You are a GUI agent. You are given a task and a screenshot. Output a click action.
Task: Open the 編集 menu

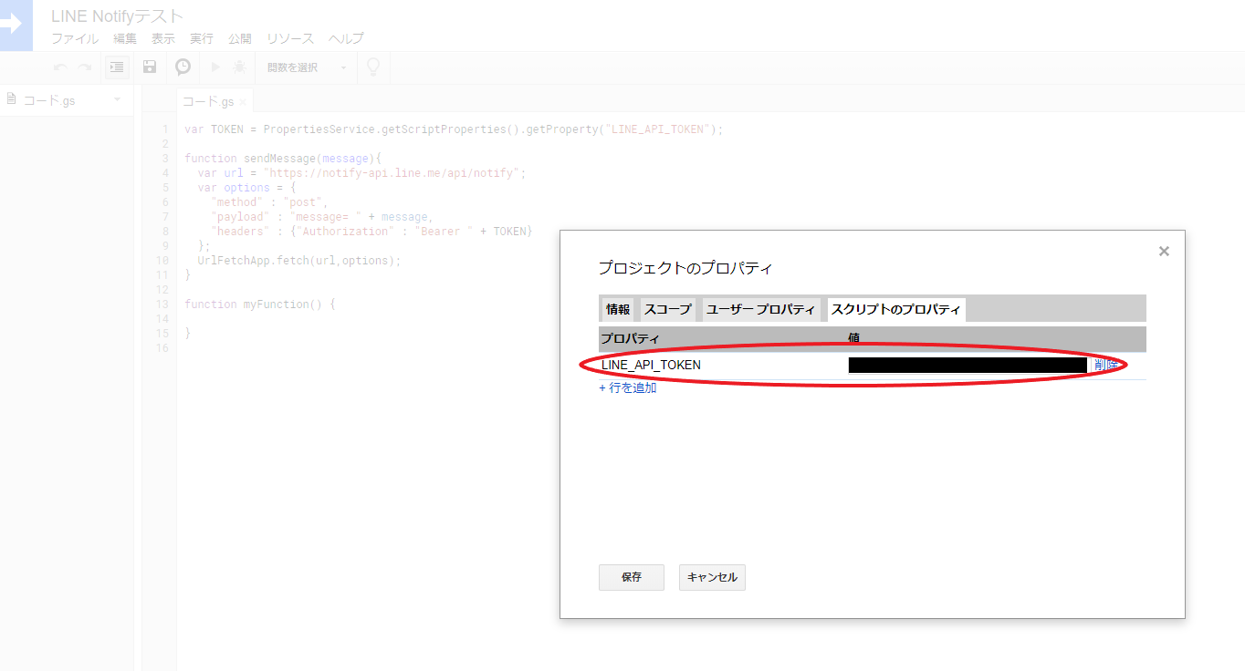point(125,38)
